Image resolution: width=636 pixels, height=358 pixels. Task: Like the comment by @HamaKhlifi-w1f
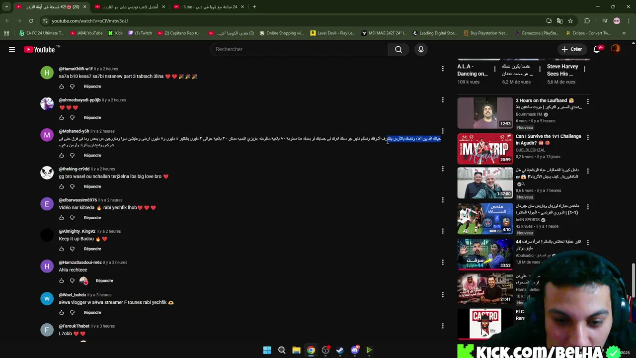click(62, 87)
